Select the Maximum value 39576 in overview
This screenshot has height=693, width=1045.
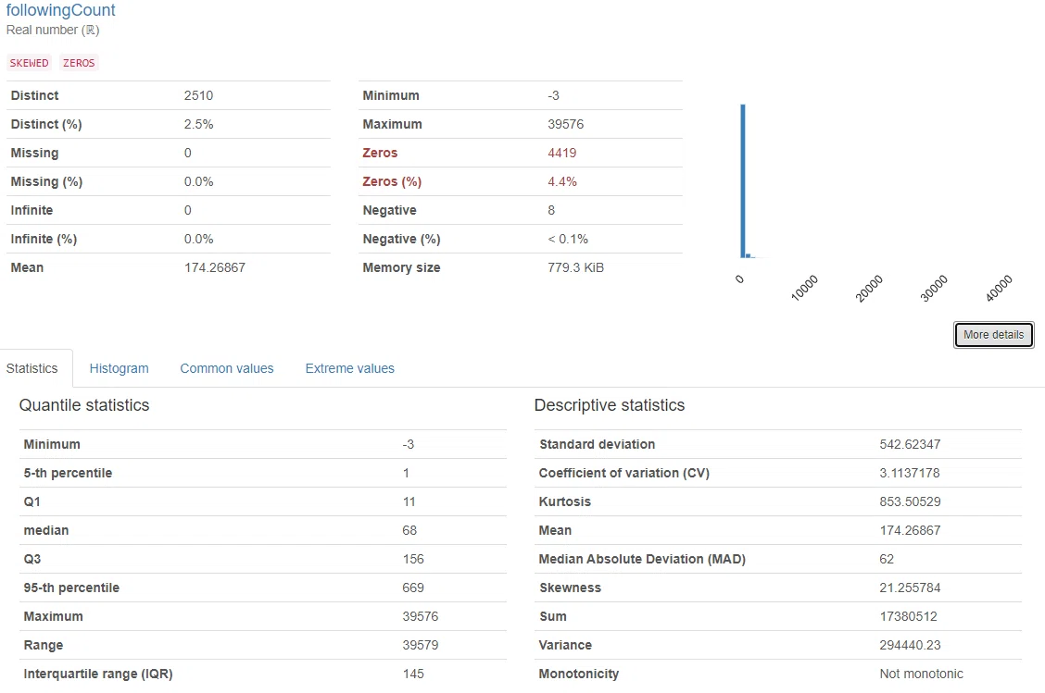[566, 124]
